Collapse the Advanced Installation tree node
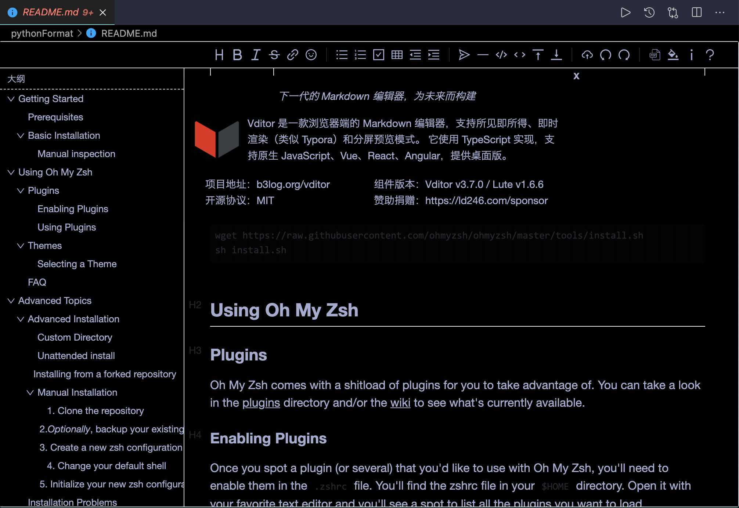The height and width of the screenshot is (508, 739). click(x=21, y=319)
